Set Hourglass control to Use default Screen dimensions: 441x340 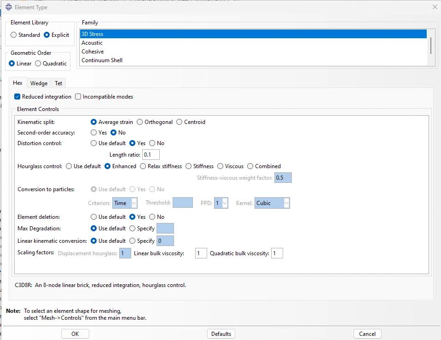point(69,166)
